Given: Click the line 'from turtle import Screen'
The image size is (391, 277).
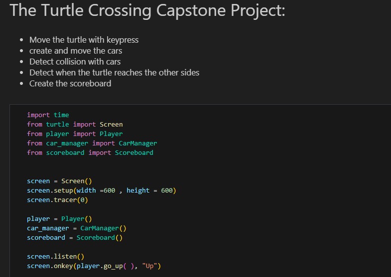Looking at the screenshot, I should coord(75,125).
